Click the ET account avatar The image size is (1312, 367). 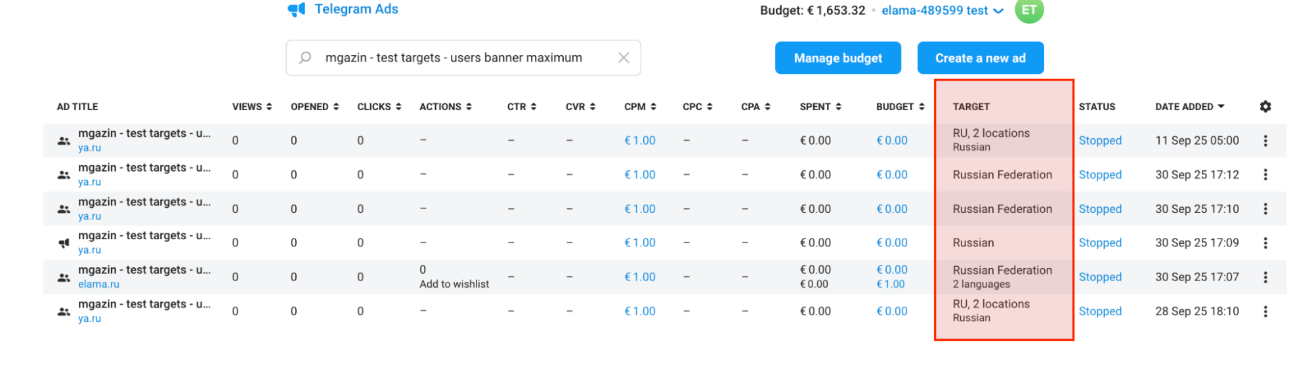click(x=1028, y=10)
